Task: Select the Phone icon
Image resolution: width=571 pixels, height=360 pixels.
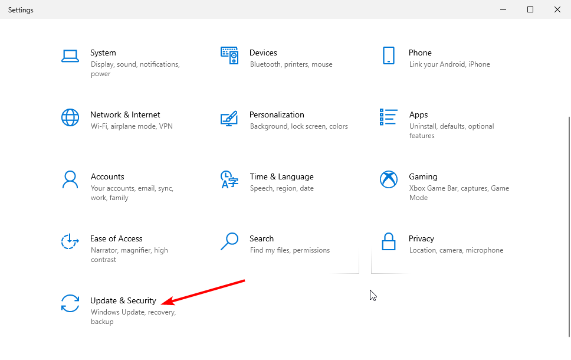Action: point(389,55)
